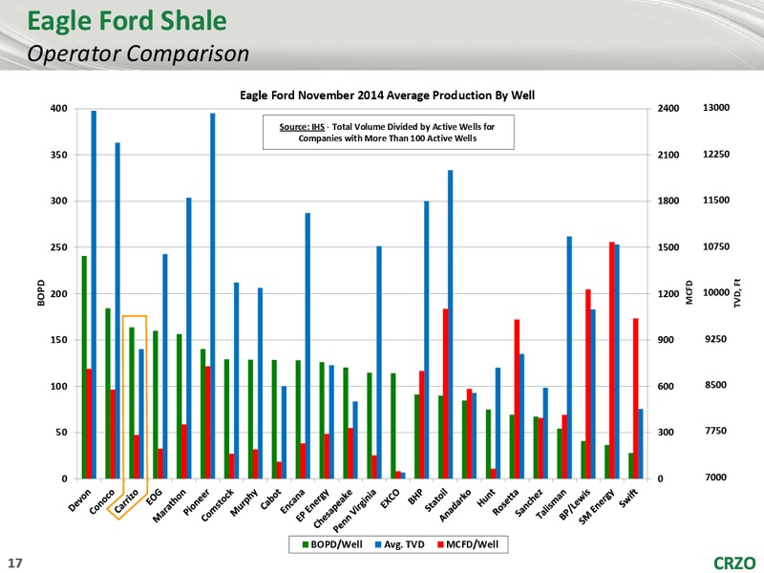This screenshot has height=573, width=764.
Task: Select the 'Comstock' axis label
Action: 218,505
